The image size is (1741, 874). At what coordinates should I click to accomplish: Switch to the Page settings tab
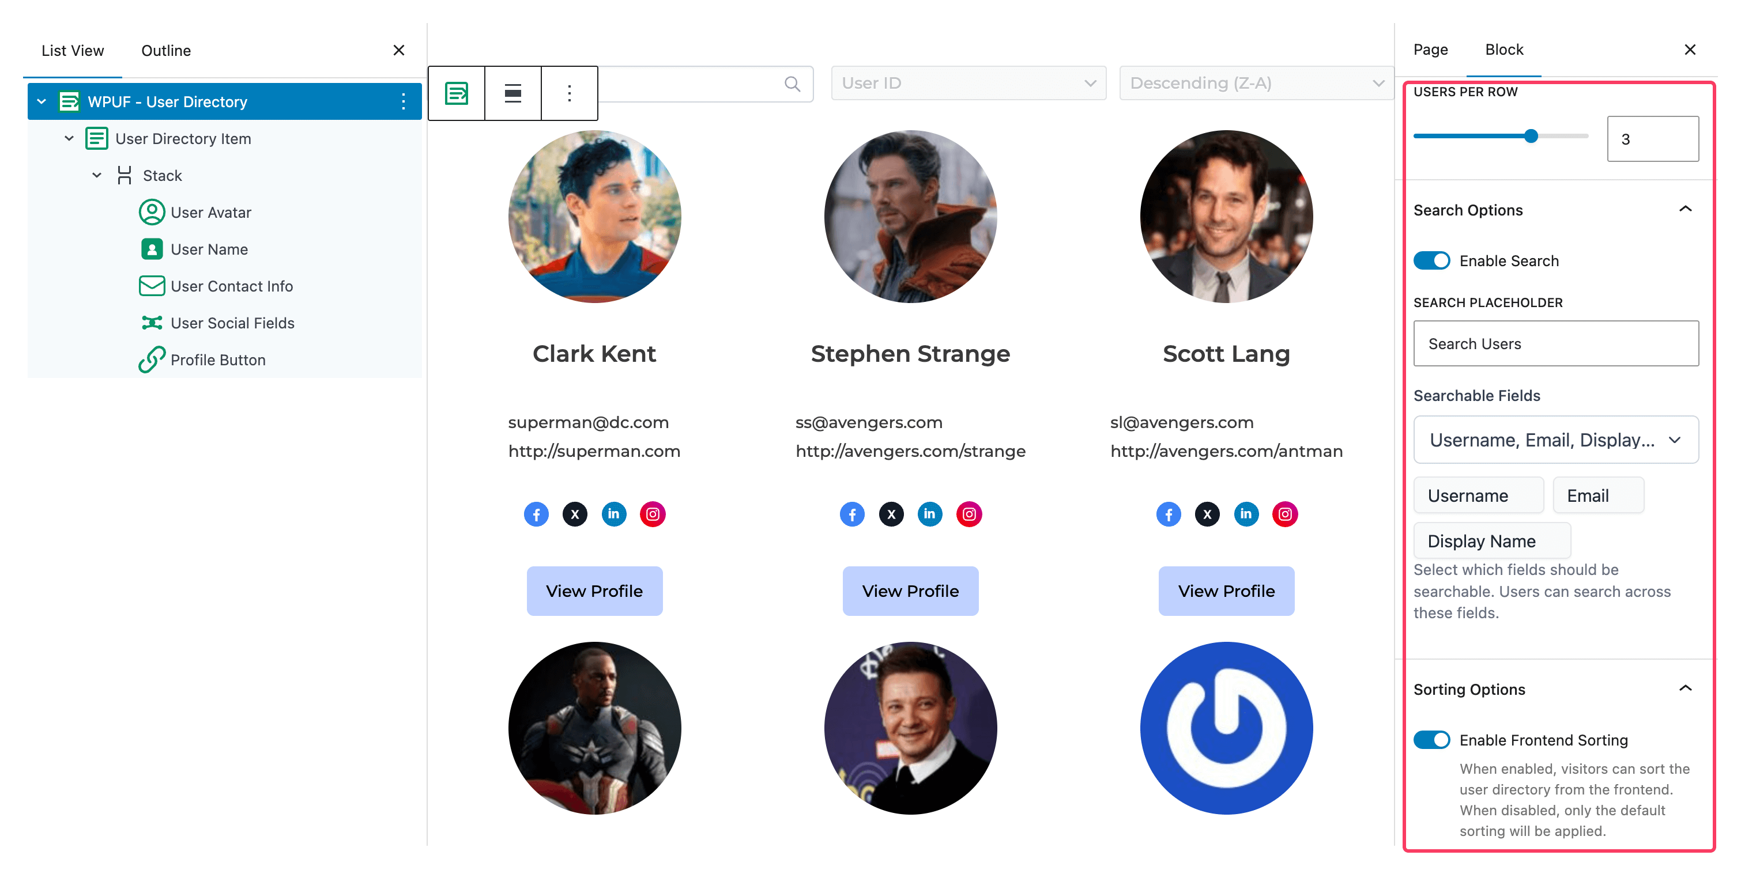[x=1430, y=50]
